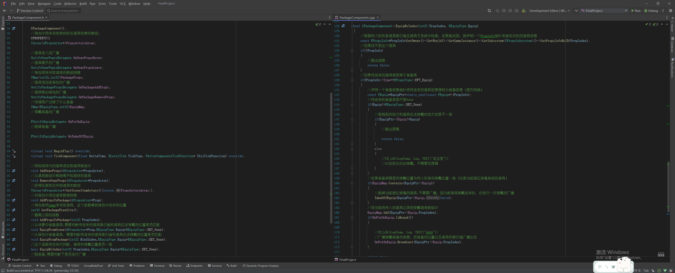Click the back navigation arrow
The image size is (675, 273).
5,10
